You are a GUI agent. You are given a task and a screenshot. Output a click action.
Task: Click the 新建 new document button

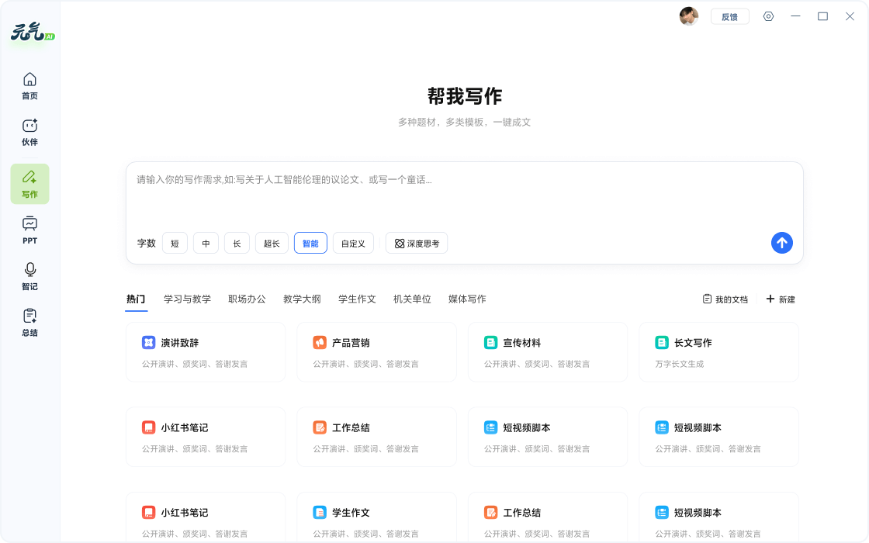(x=781, y=299)
